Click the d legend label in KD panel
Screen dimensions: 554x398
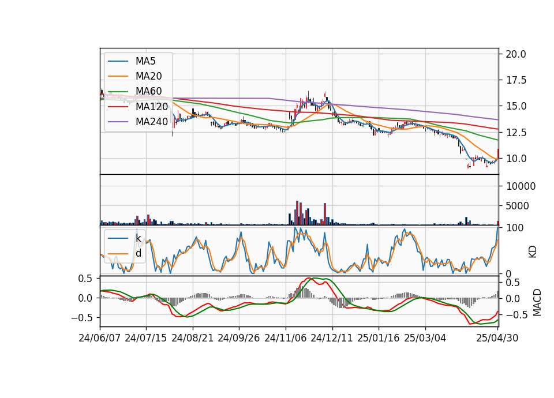(138, 253)
